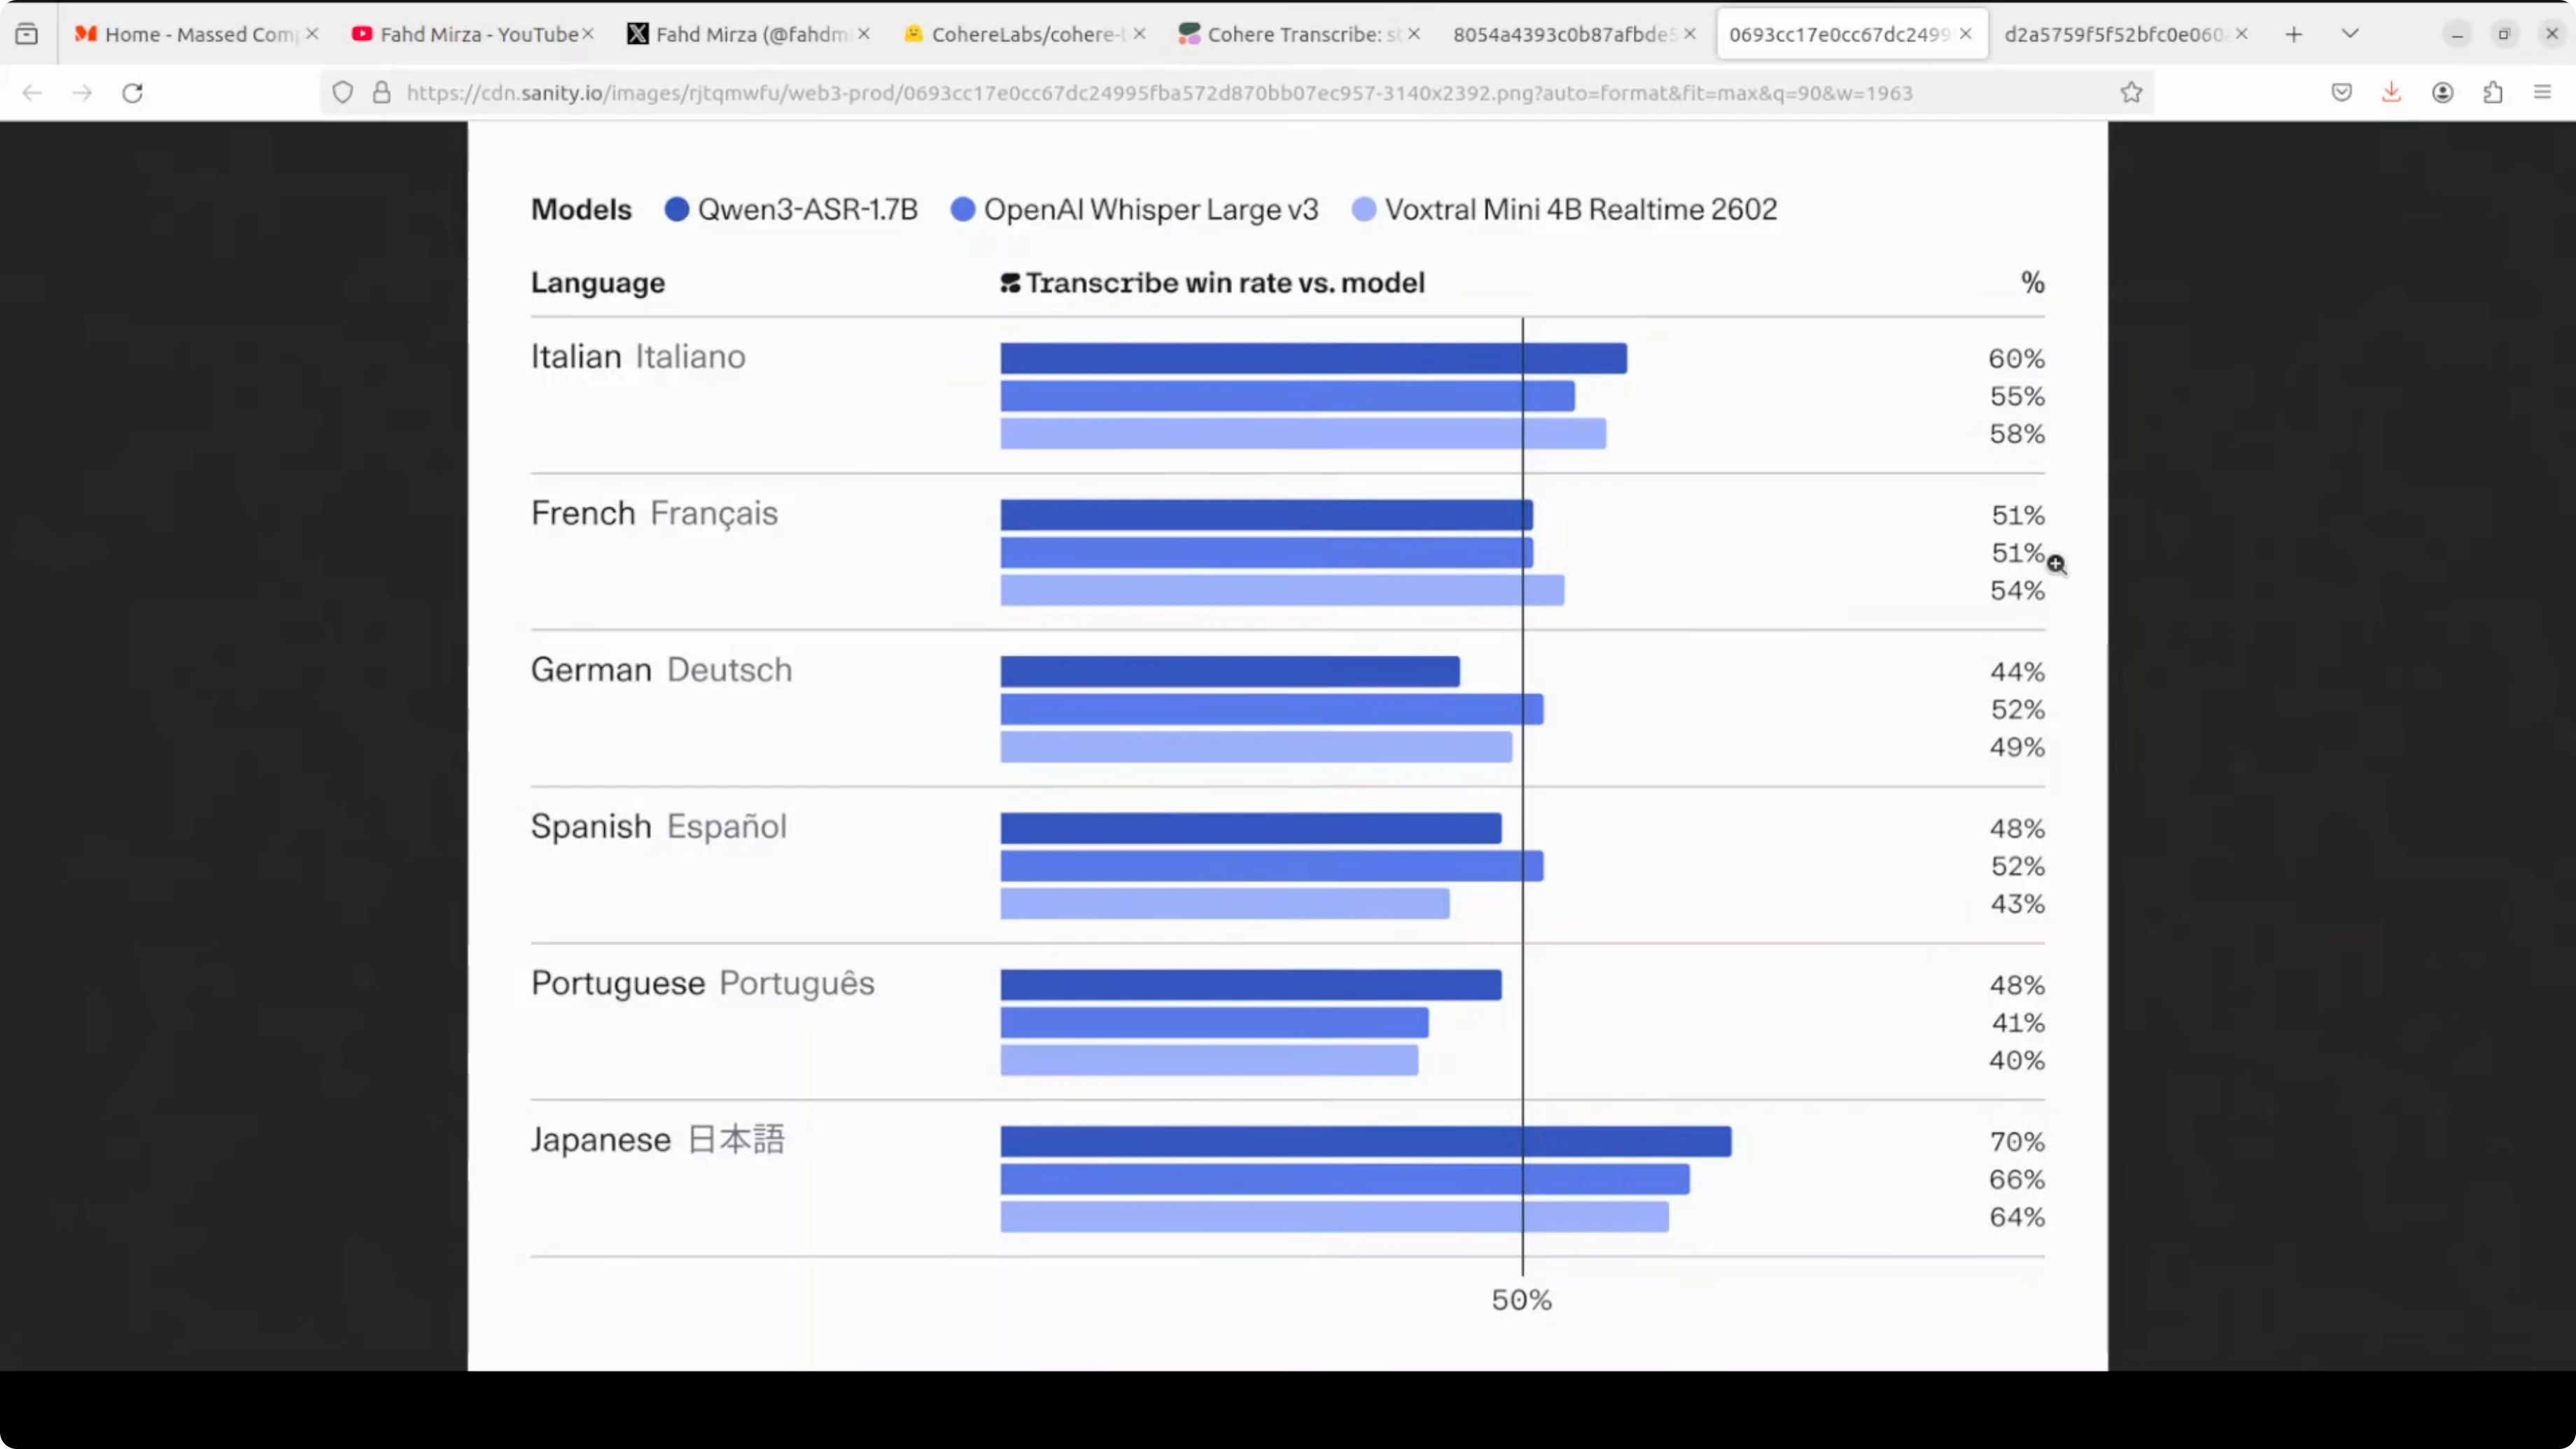Open Firefox View icon at top-left
The height and width of the screenshot is (1449, 2576).
(x=27, y=34)
